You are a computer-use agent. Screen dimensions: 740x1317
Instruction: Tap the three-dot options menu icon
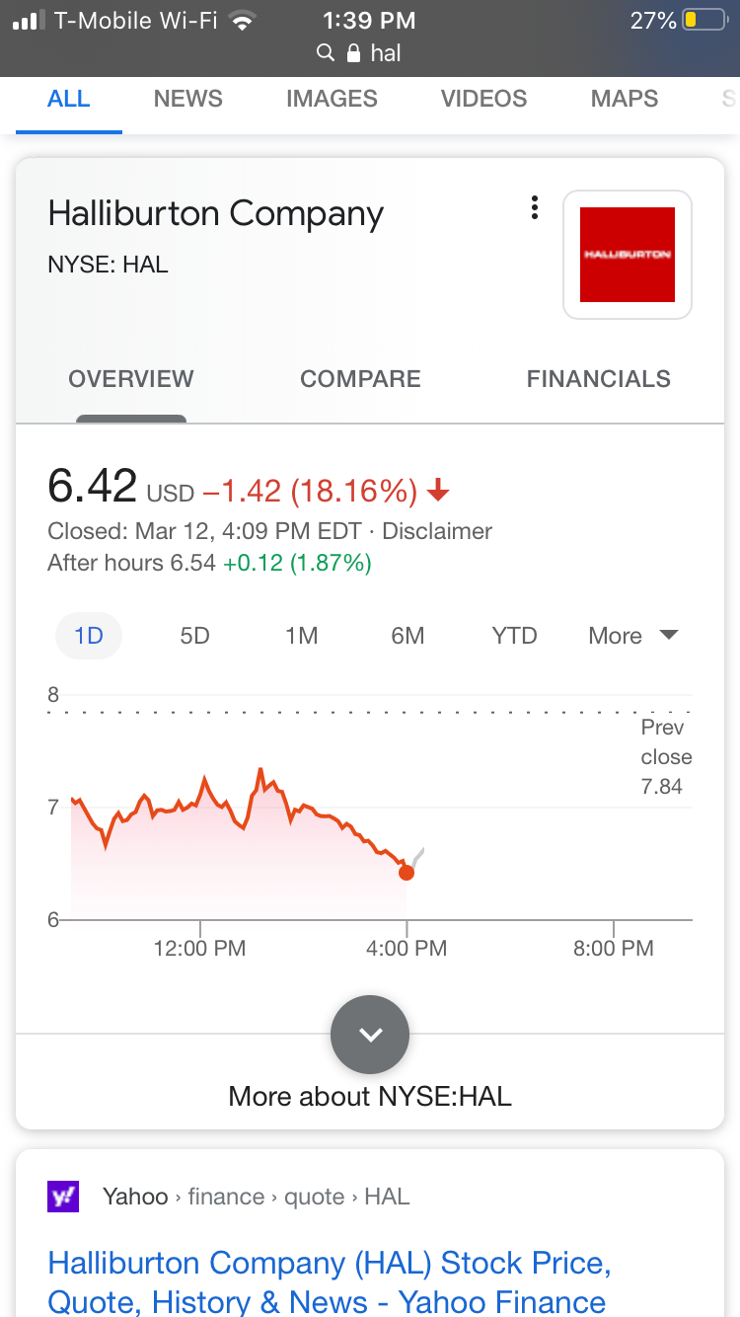pyautogui.click(x=534, y=207)
